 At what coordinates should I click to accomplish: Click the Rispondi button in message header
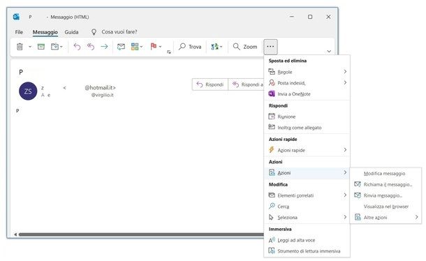point(210,84)
